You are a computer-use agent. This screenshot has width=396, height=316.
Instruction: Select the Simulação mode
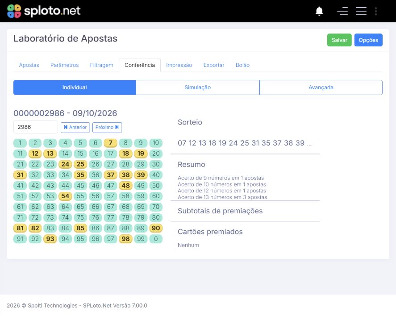(197, 87)
